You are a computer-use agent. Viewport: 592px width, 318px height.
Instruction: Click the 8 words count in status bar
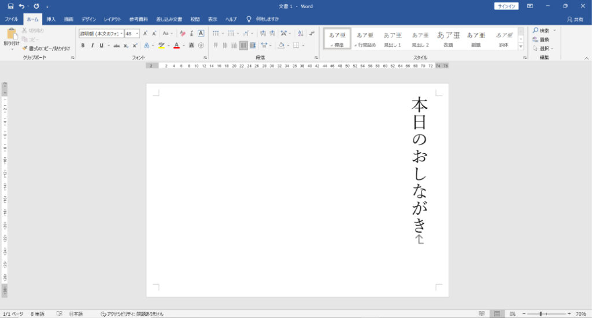tap(38, 314)
